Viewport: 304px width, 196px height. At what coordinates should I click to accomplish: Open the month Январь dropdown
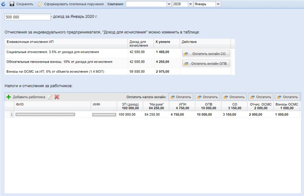[218, 4]
